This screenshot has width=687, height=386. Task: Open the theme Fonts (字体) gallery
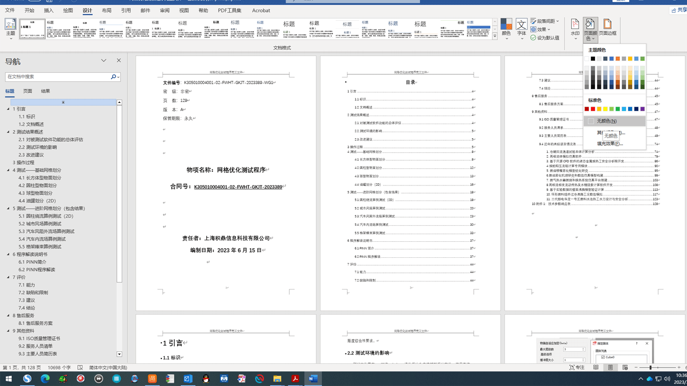[x=522, y=28]
